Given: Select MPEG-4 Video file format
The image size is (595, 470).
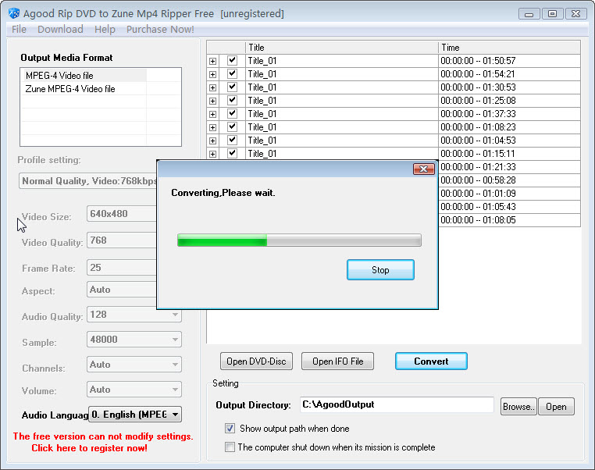Looking at the screenshot, I should pos(59,76).
